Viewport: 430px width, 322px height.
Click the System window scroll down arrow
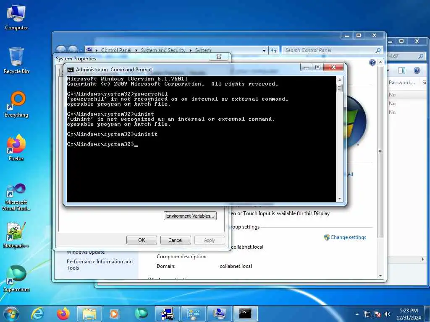tap(380, 276)
